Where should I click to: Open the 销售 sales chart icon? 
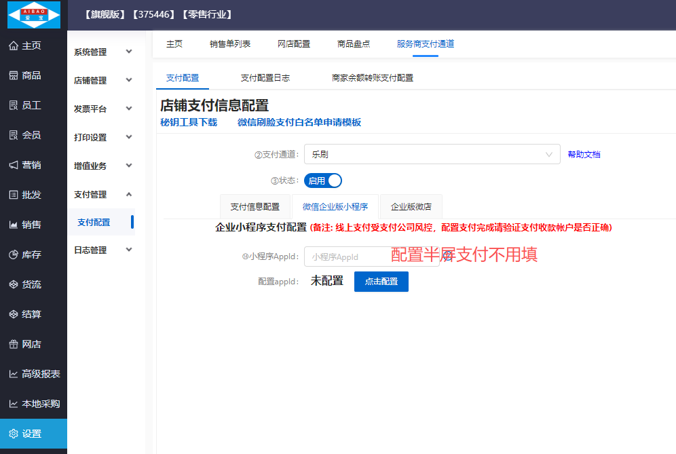click(14, 225)
